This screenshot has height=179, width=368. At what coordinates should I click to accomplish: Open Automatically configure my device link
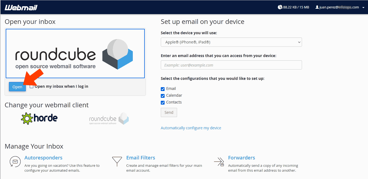point(191,128)
